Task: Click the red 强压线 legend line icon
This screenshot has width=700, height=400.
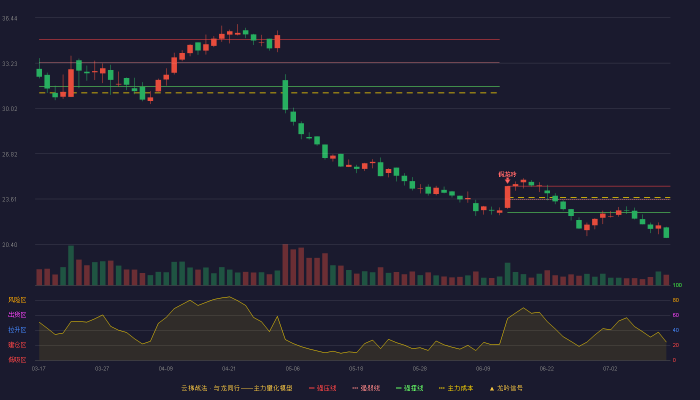Action: [x=311, y=388]
